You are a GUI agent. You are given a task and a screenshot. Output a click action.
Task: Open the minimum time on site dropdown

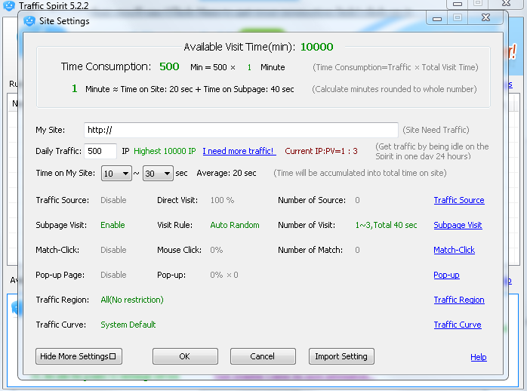click(116, 174)
